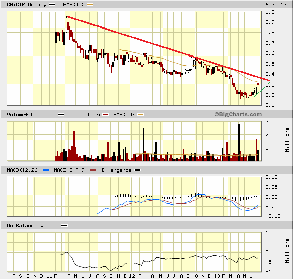Click the SMA(50) orange legend marker

[x=141, y=114]
